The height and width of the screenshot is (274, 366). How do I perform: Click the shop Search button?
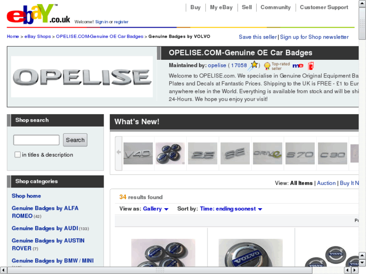click(x=75, y=140)
